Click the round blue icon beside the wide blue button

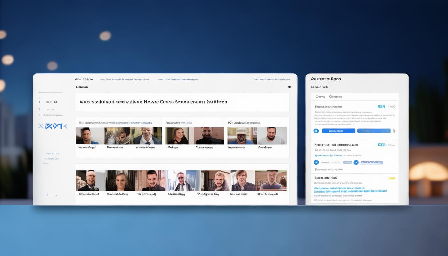tap(316, 131)
